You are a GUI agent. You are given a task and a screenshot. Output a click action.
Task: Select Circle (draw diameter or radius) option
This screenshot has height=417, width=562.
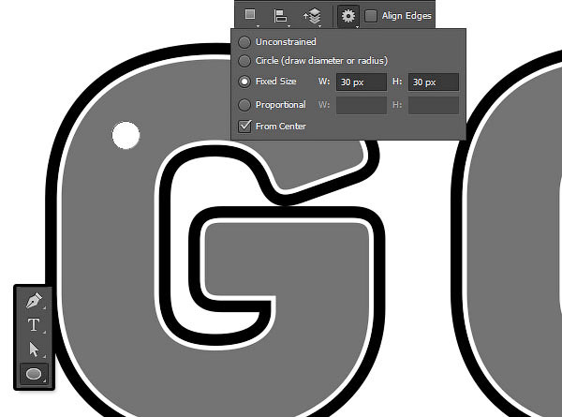coord(245,61)
